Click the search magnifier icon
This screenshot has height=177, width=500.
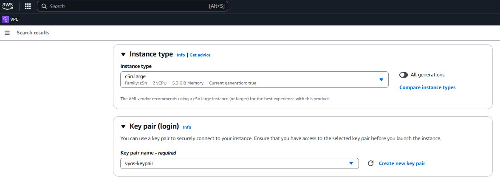(x=44, y=7)
